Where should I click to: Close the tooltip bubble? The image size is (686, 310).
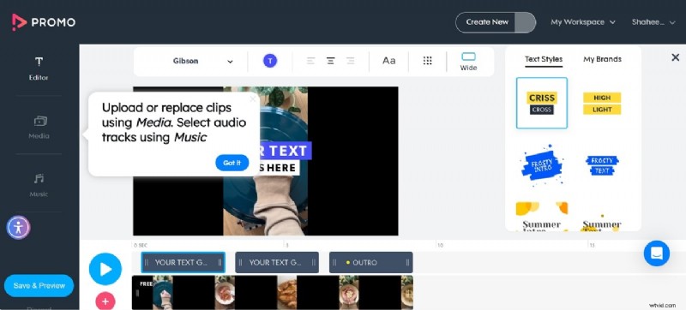point(252,99)
